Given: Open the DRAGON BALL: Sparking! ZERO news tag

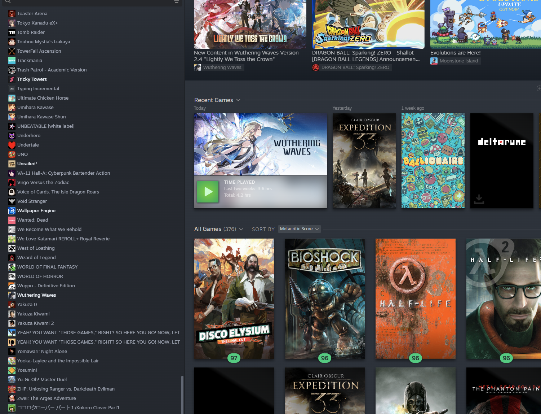Looking at the screenshot, I should point(352,67).
